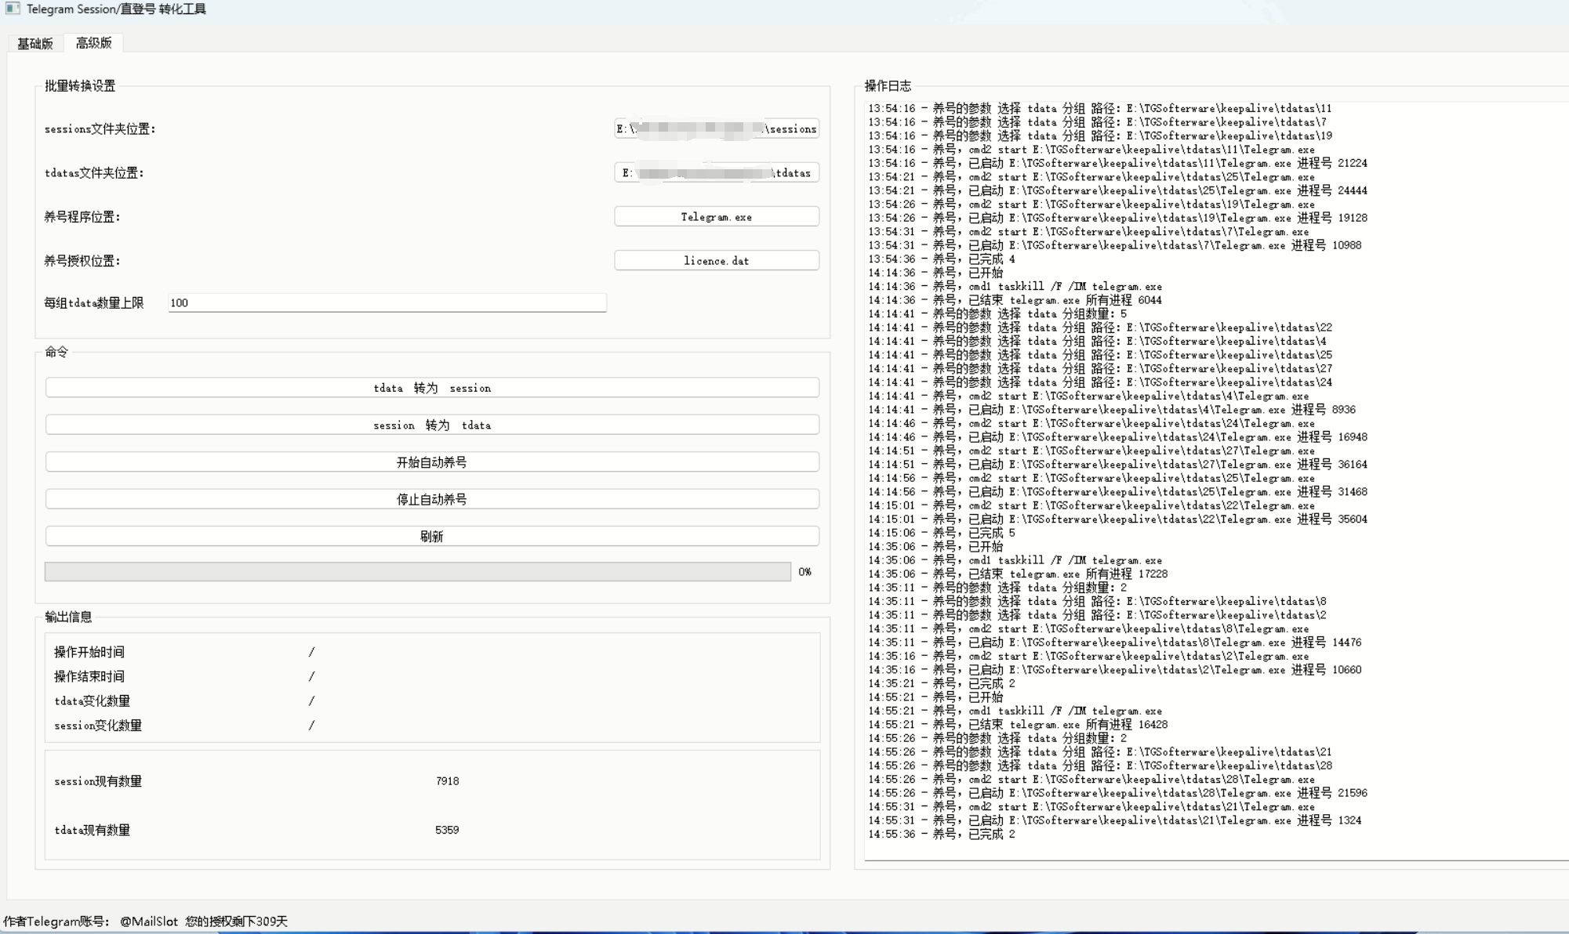This screenshot has height=934, width=1569.
Task: Click the app icon in title bar
Action: [12, 9]
